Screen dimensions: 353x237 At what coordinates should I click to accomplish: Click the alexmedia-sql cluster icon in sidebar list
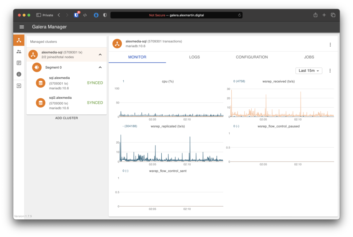[x=33, y=55]
